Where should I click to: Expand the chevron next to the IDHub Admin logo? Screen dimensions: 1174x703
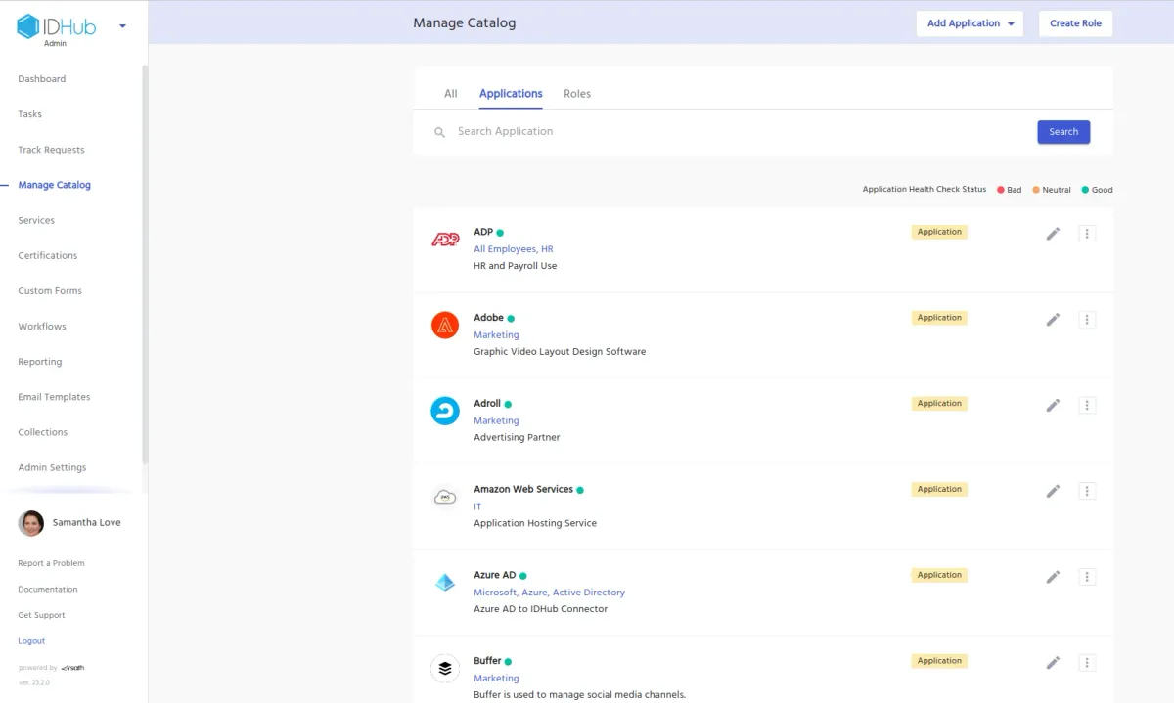[121, 26]
